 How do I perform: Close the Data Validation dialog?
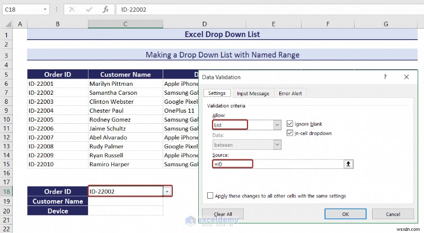[406, 77]
